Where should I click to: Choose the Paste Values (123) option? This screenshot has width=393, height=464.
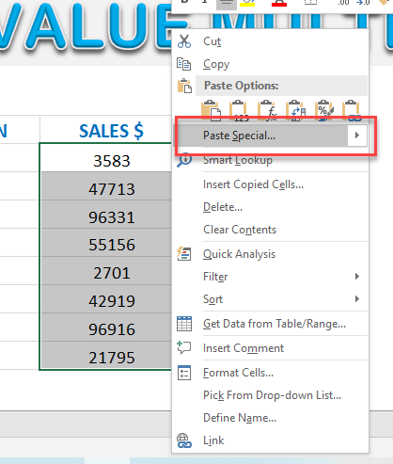coord(239,110)
